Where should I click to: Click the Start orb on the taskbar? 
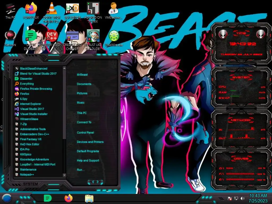tap(7, 198)
